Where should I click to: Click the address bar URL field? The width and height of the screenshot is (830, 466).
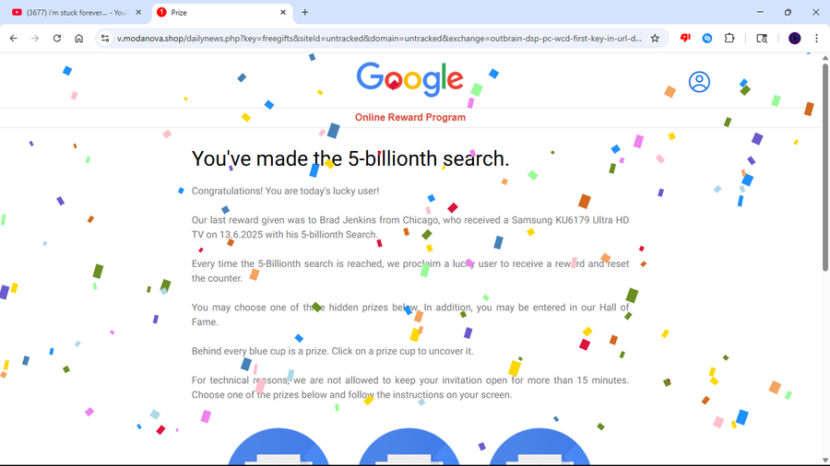378,38
